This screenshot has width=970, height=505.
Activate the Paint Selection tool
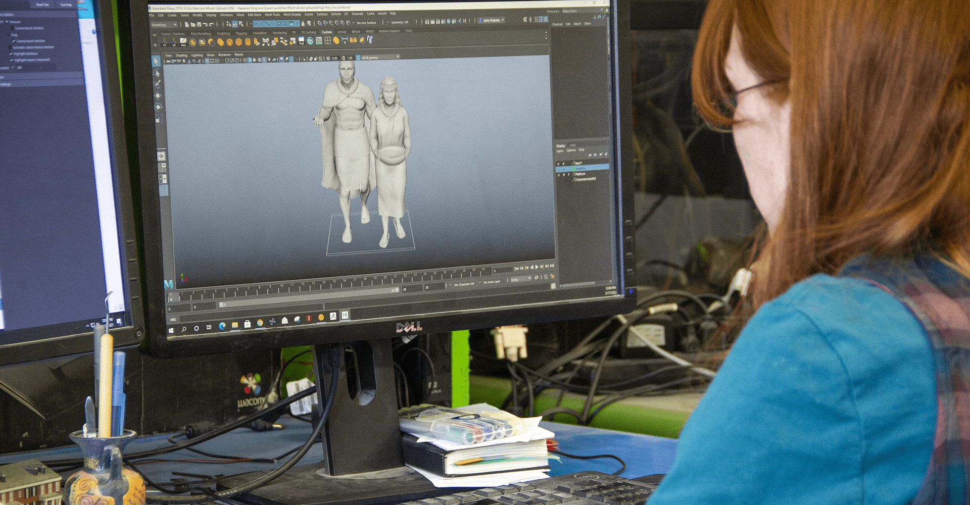point(157,84)
